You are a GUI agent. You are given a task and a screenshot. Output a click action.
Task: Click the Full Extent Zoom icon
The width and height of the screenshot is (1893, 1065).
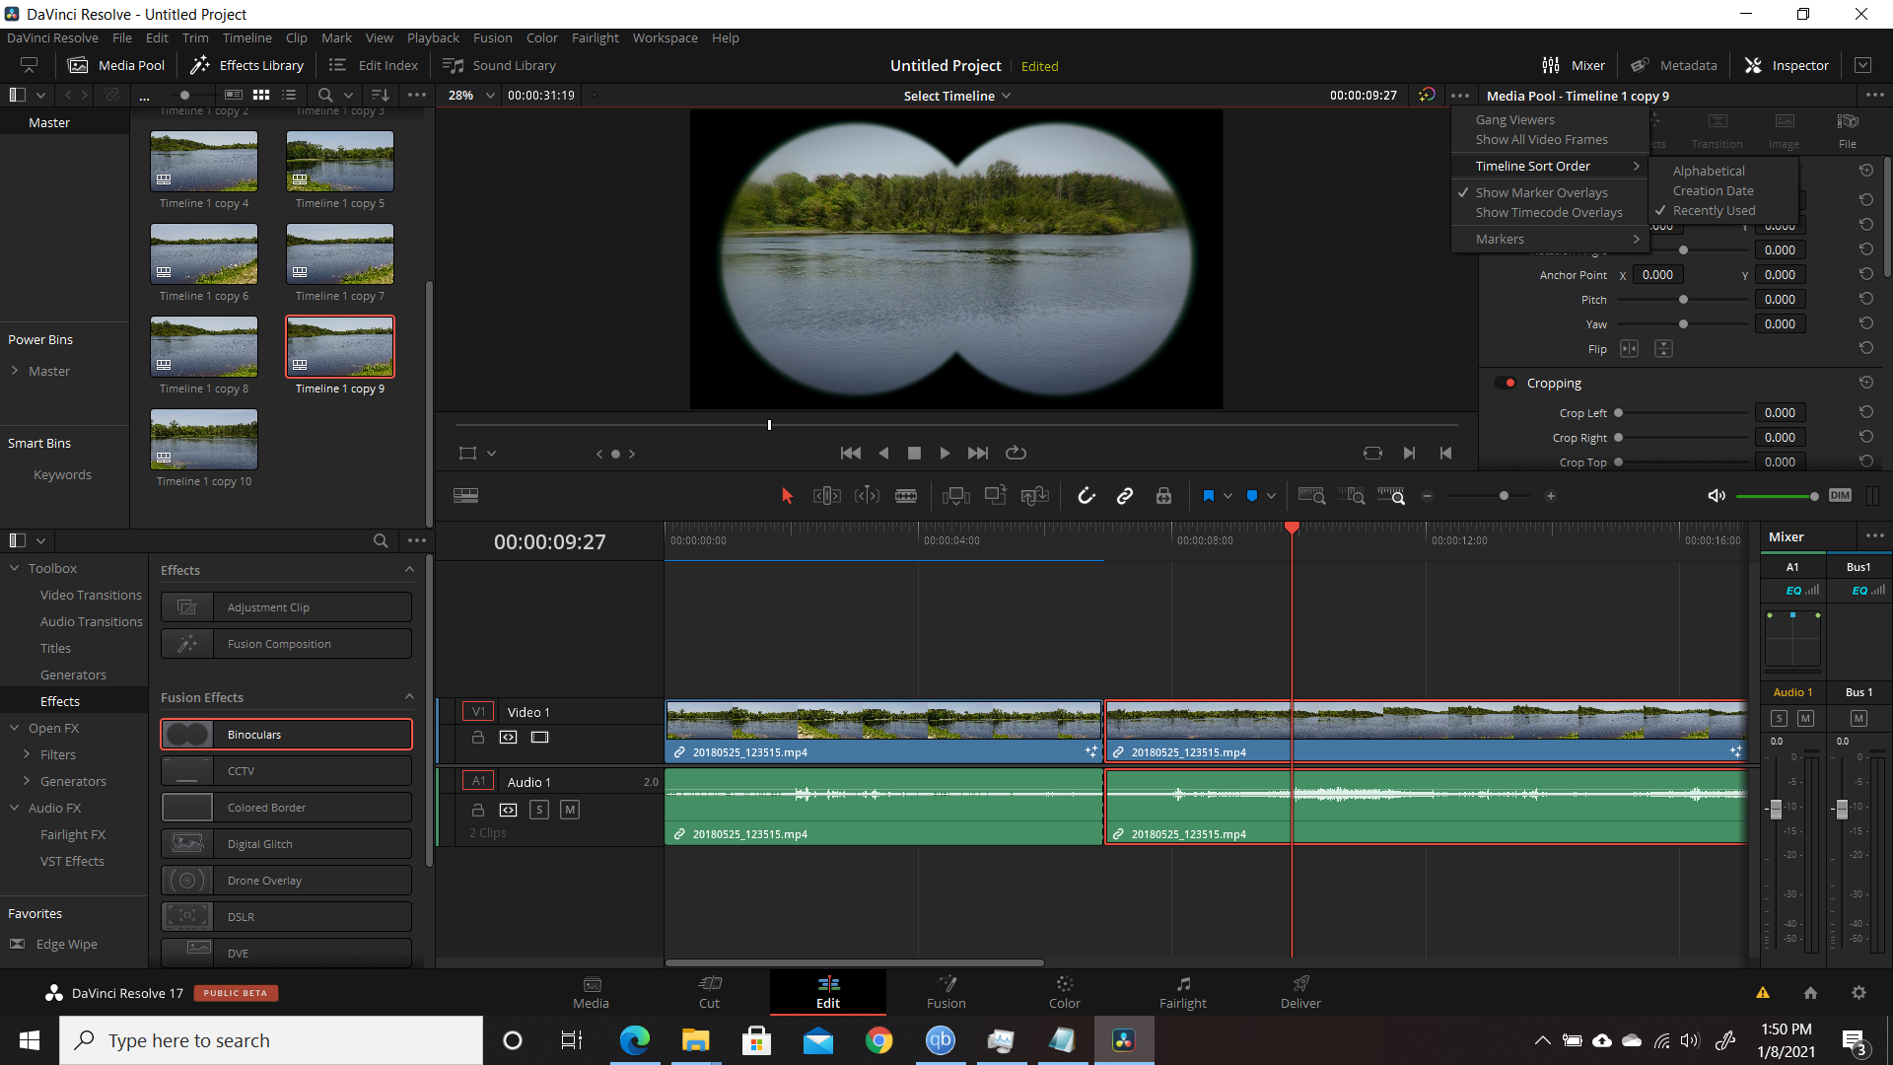pos(1311,496)
